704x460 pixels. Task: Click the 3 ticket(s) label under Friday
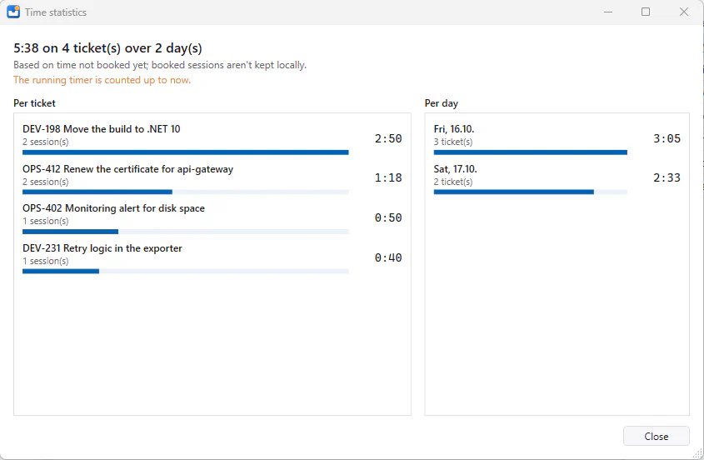[x=453, y=142]
